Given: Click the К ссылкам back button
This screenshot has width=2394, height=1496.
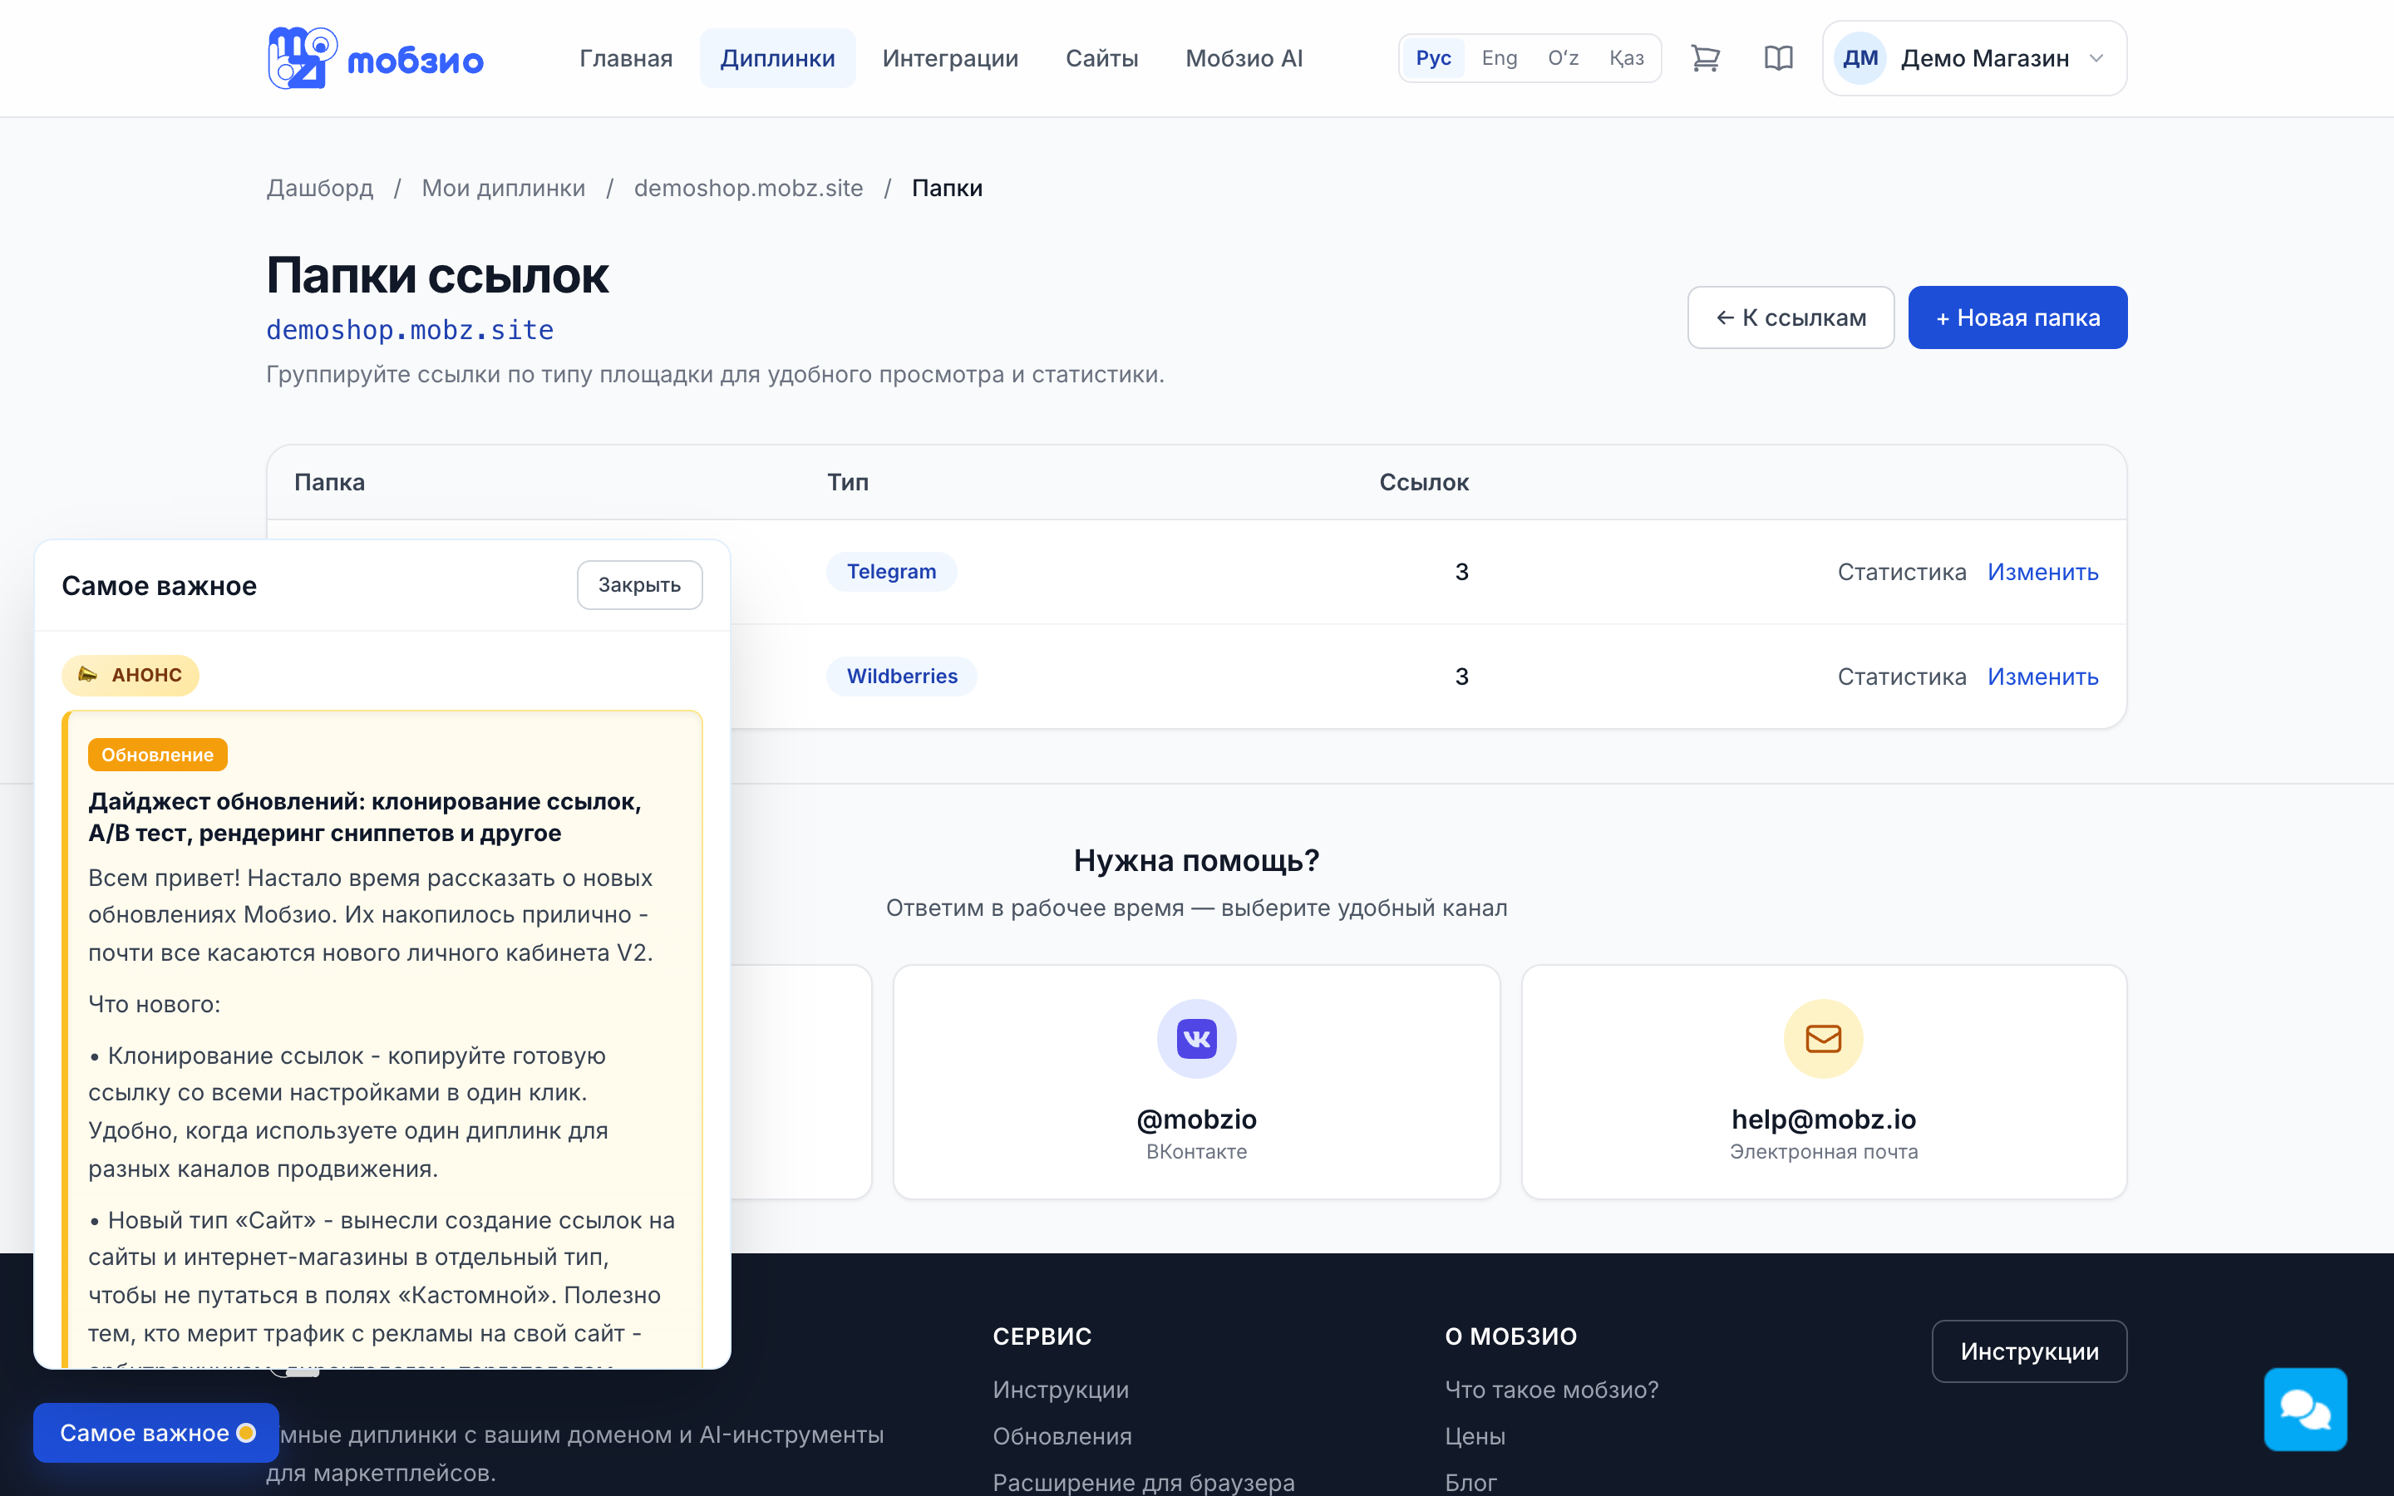Looking at the screenshot, I should [x=1791, y=317].
